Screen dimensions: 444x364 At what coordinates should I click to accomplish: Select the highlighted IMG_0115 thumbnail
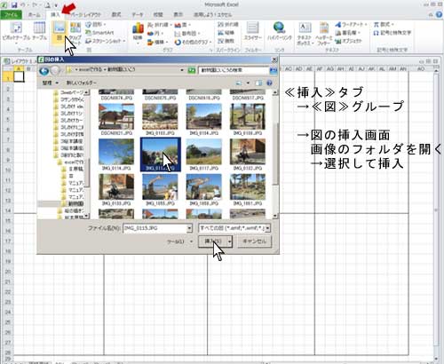(x=160, y=154)
